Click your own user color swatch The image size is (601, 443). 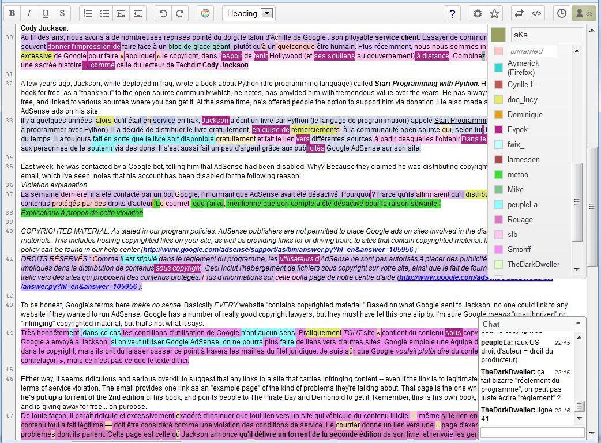coord(498,35)
